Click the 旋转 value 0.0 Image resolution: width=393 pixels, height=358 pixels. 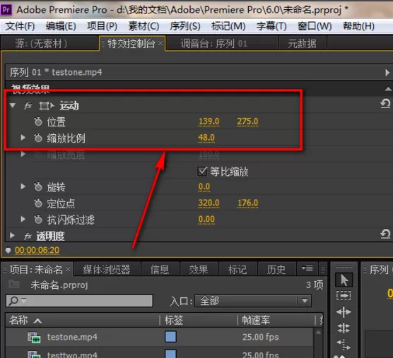pos(204,186)
